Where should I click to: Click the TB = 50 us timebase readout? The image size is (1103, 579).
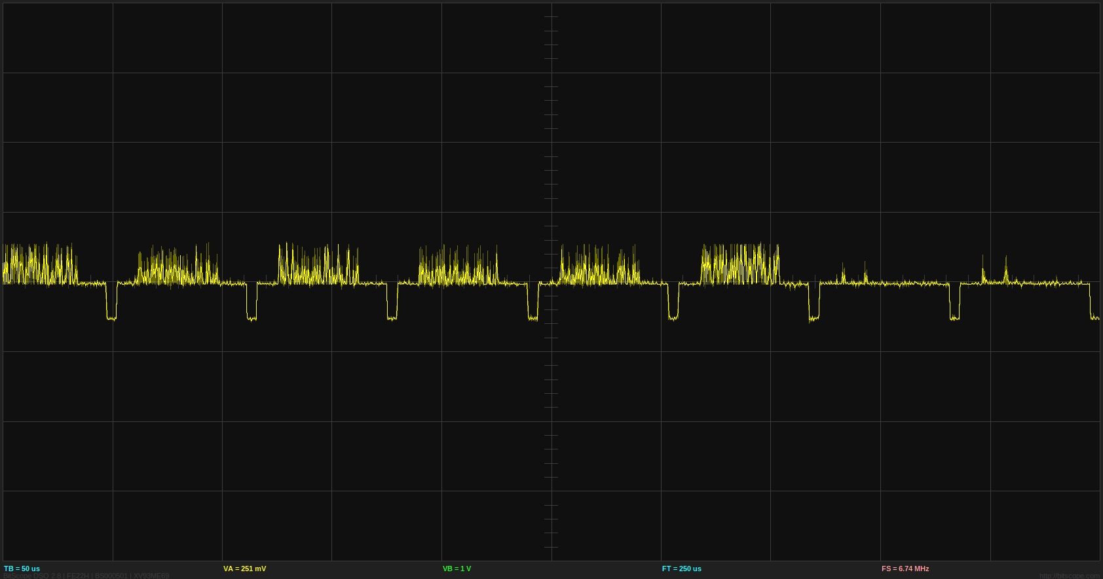[x=22, y=569]
